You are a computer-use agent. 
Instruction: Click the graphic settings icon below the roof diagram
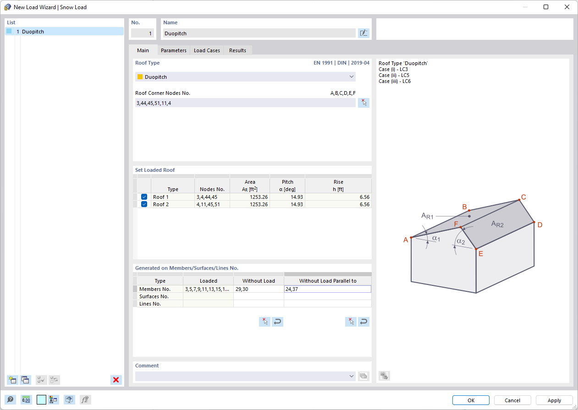384,376
